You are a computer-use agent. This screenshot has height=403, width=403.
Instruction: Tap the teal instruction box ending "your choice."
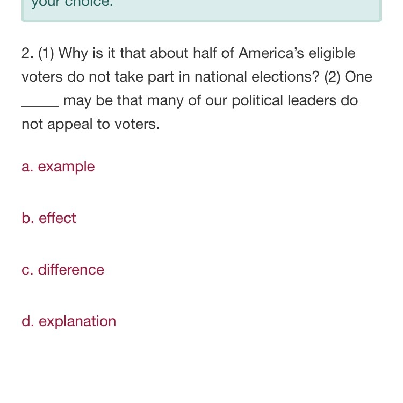[x=201, y=11]
